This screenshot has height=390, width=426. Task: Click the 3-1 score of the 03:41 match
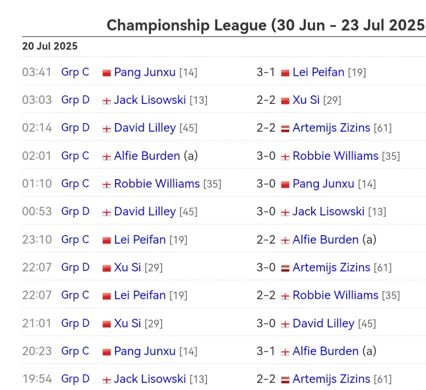click(266, 72)
